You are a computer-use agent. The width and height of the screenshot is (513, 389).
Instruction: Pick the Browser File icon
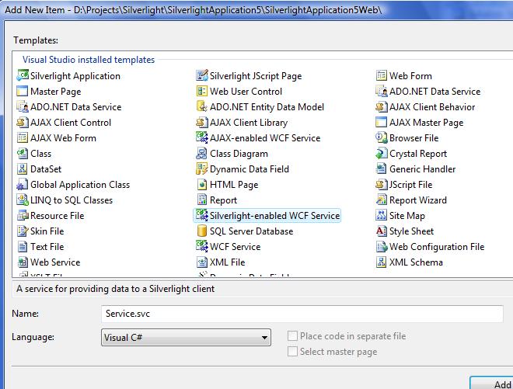tap(382, 138)
